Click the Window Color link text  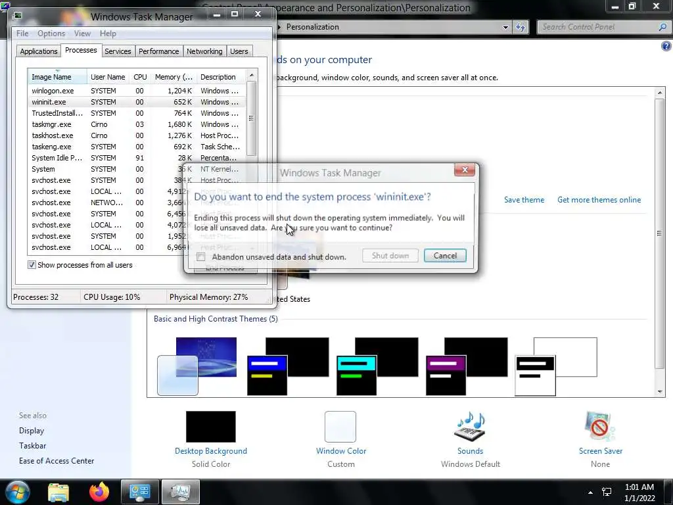[341, 451]
